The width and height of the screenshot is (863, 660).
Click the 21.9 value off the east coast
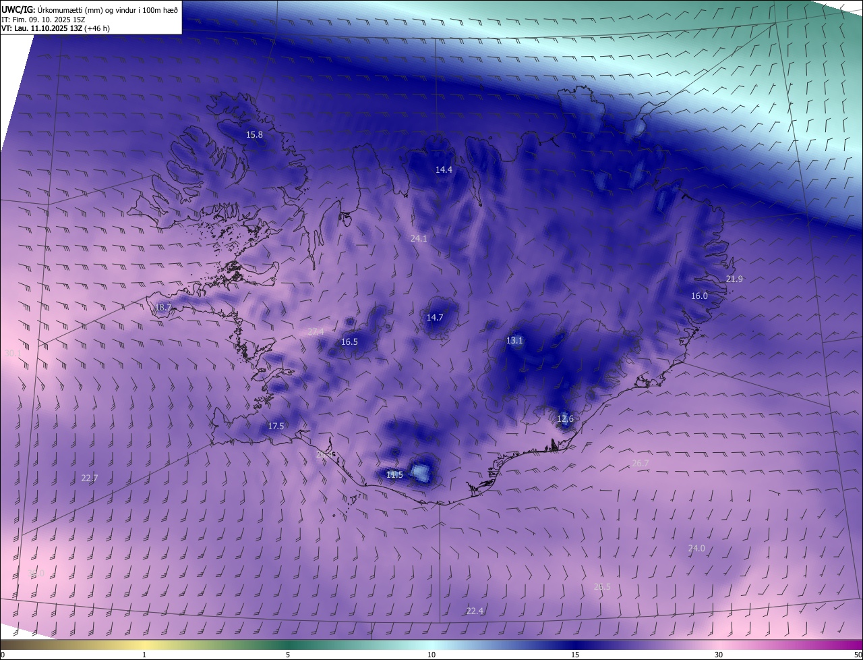click(734, 279)
